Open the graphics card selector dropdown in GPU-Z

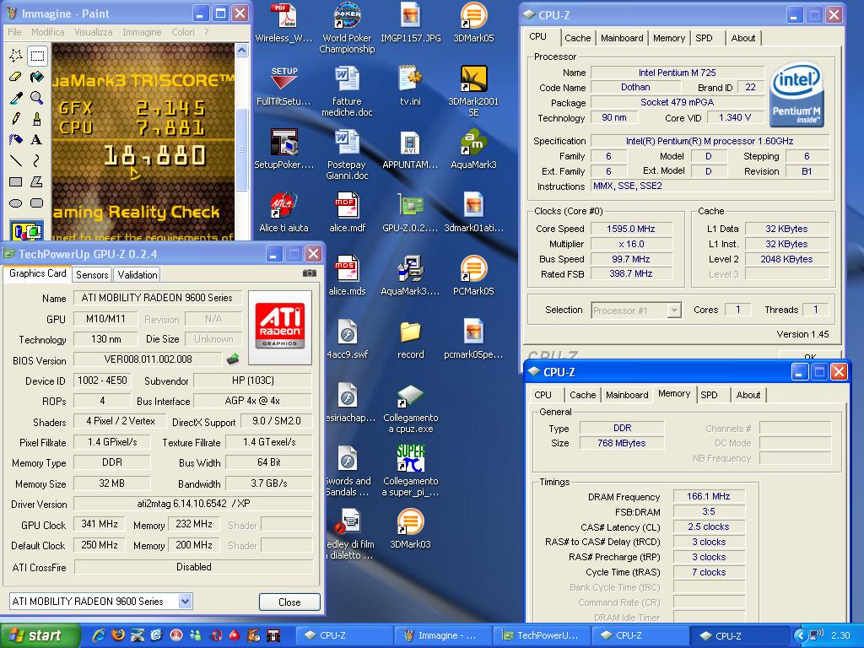coord(186,601)
